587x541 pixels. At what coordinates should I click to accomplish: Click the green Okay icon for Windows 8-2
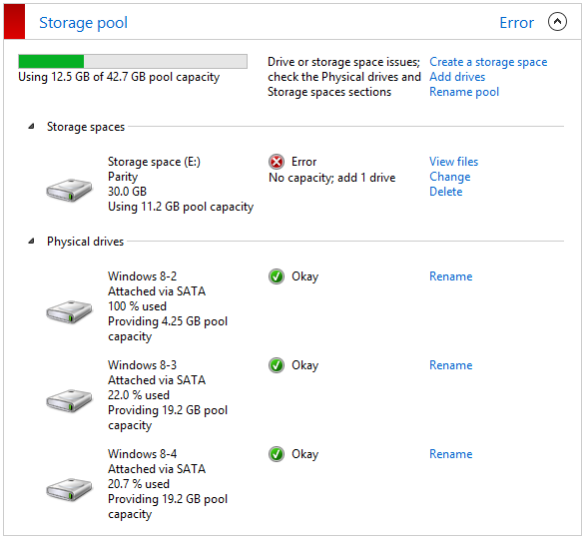point(277,276)
